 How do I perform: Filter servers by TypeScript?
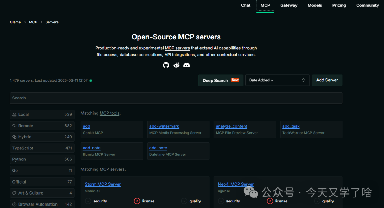[42, 148]
